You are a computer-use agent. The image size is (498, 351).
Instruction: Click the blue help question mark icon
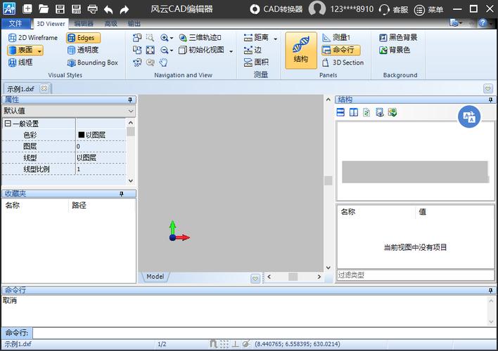483,23
